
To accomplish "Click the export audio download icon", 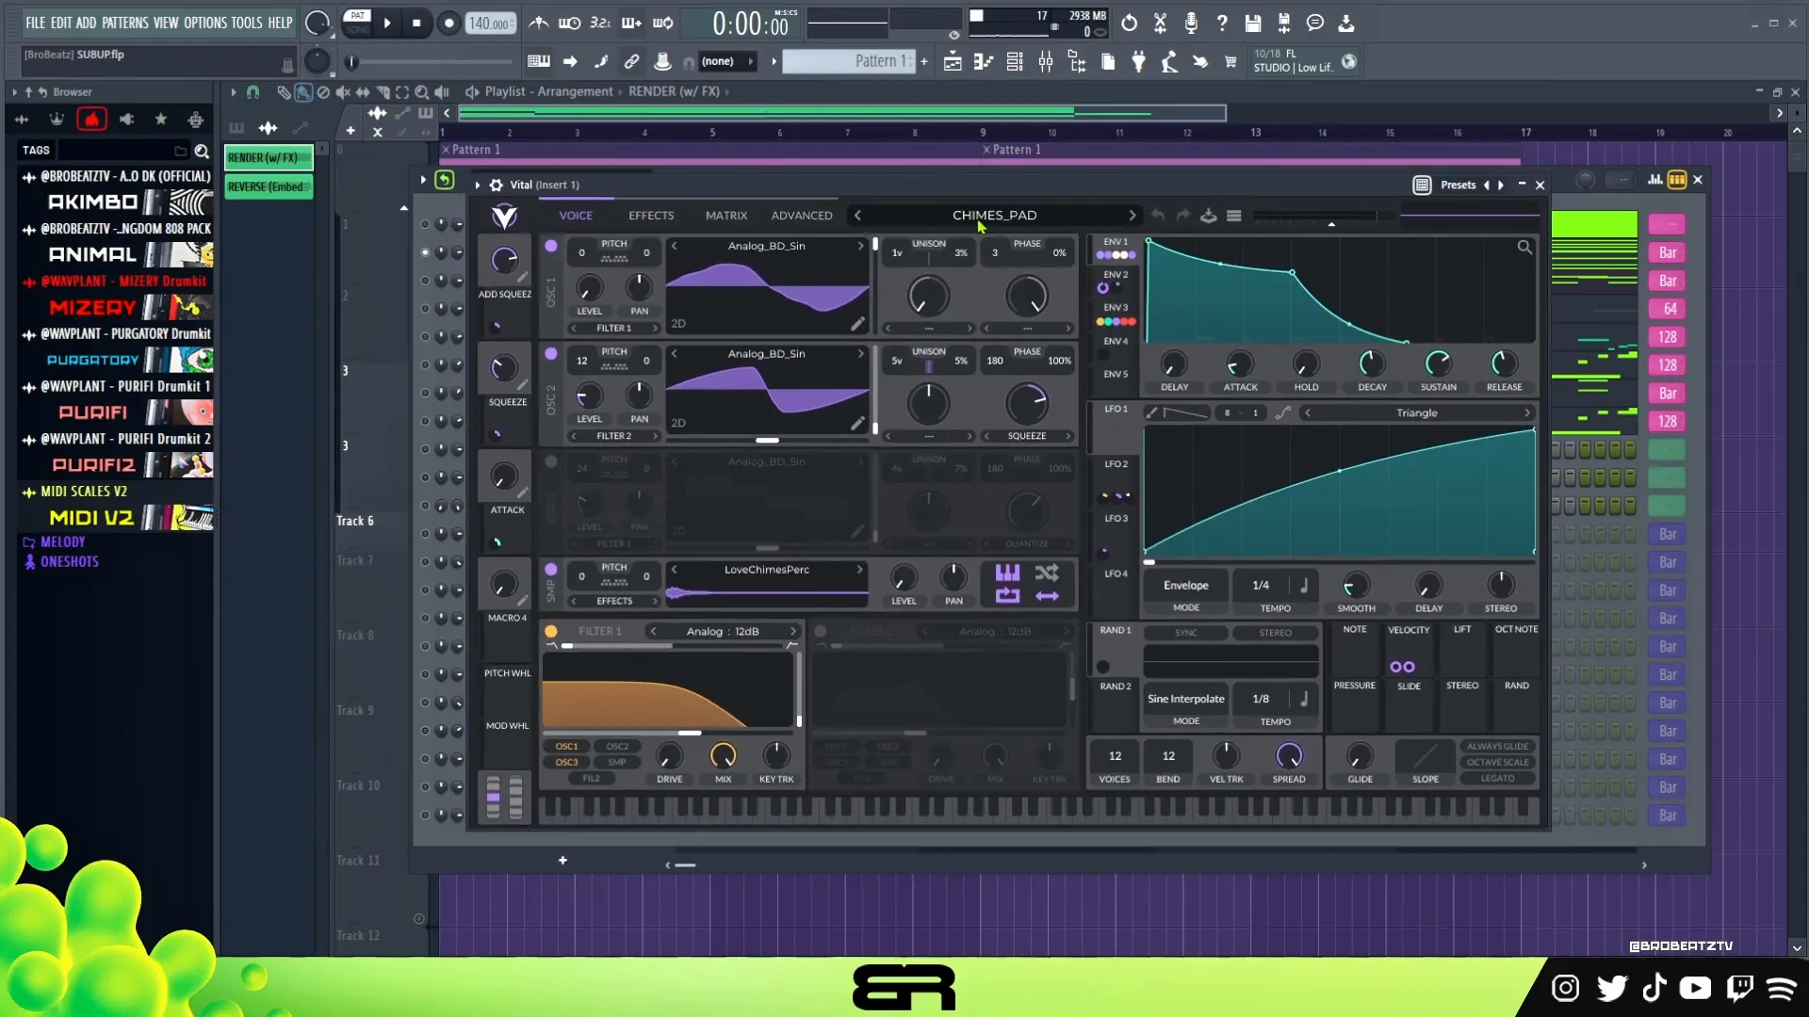I will (x=1346, y=23).
